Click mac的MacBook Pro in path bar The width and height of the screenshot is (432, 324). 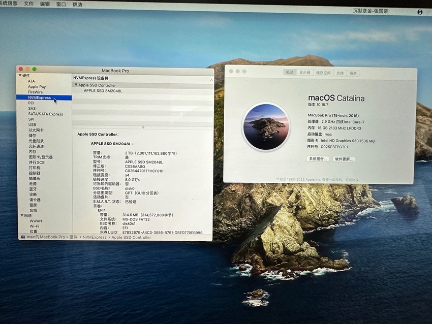(x=46, y=237)
